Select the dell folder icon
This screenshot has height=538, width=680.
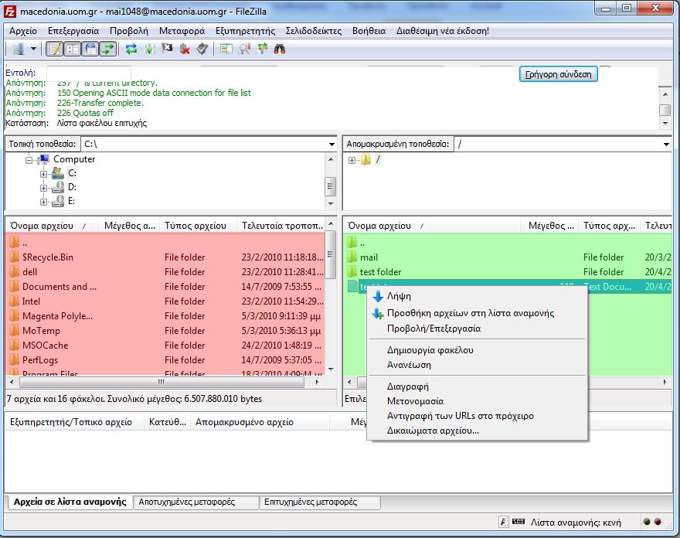pos(15,271)
